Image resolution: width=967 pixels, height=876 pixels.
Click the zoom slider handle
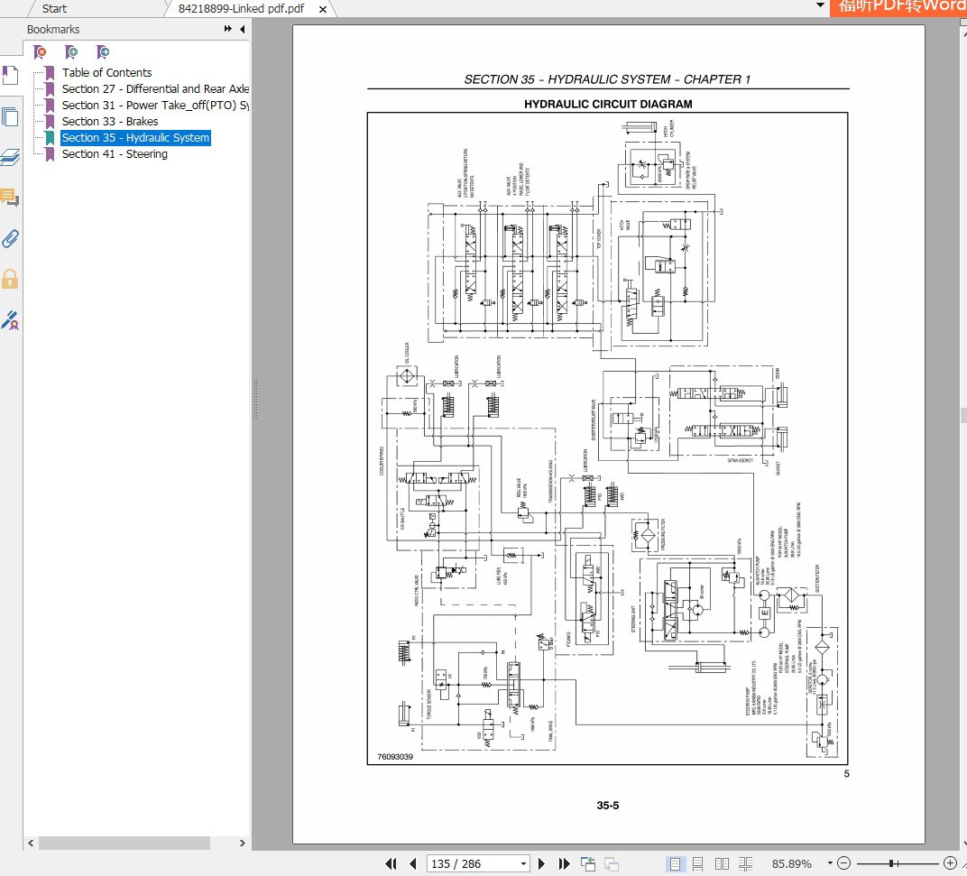(892, 863)
